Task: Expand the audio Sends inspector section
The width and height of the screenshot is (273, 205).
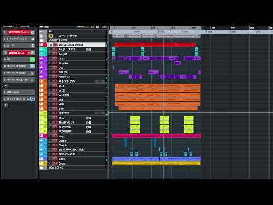Action: coord(5,73)
